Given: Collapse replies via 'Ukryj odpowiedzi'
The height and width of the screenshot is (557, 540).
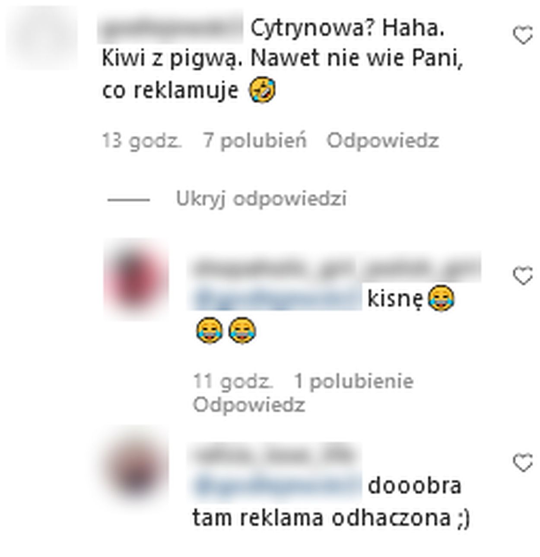Looking at the screenshot, I should click(261, 199).
